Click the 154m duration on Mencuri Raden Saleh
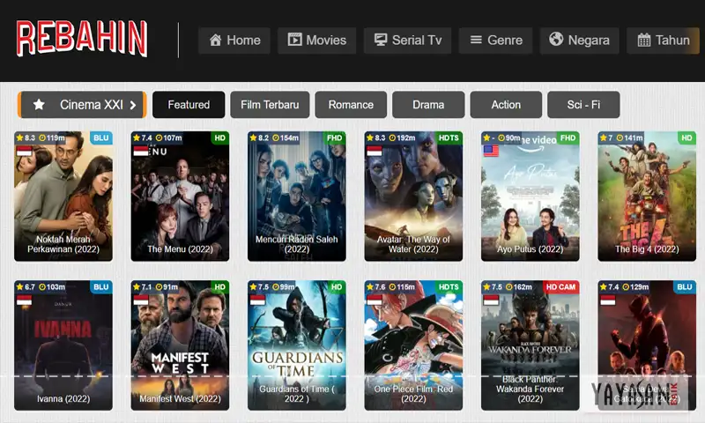The width and height of the screenshot is (705, 423). [290, 138]
